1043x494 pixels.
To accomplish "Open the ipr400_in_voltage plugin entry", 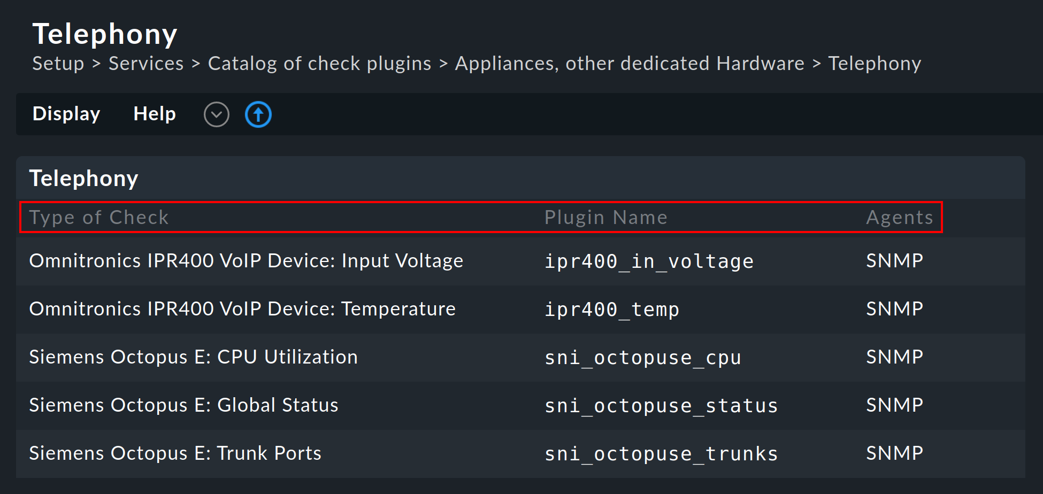I will [x=648, y=261].
